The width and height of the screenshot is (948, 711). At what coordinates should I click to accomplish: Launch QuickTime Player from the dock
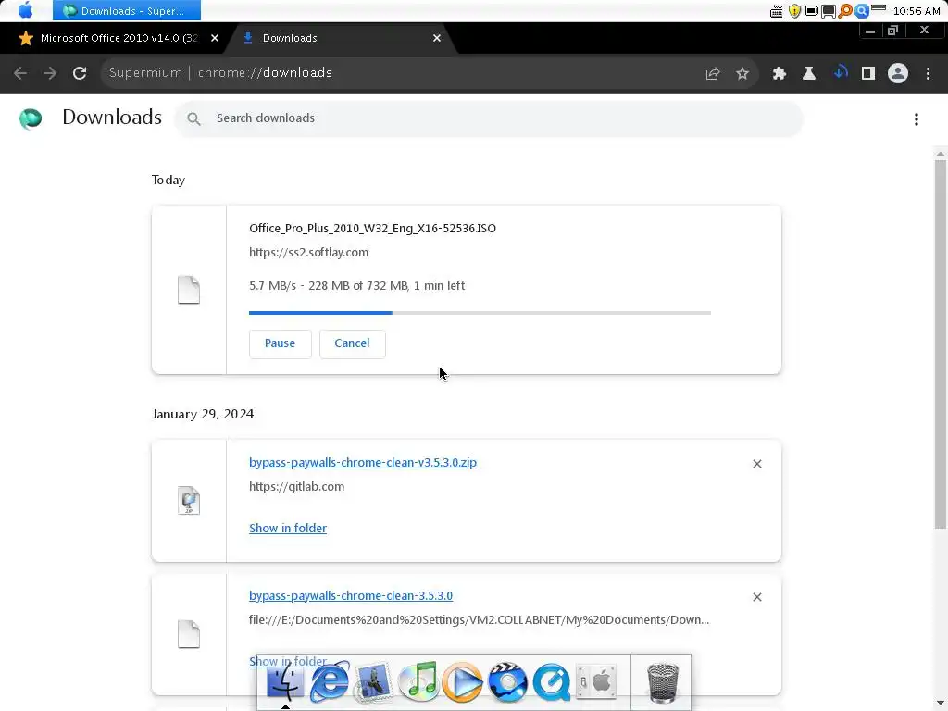point(552,682)
